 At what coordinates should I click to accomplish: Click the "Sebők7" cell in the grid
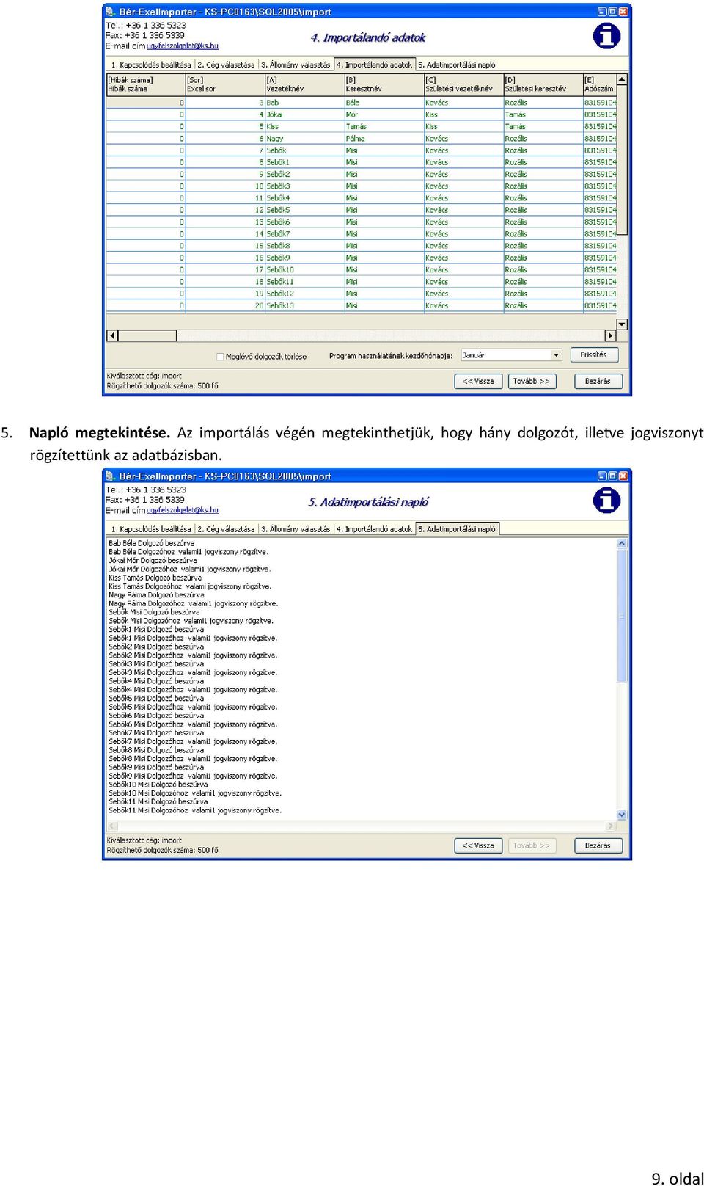pos(304,234)
